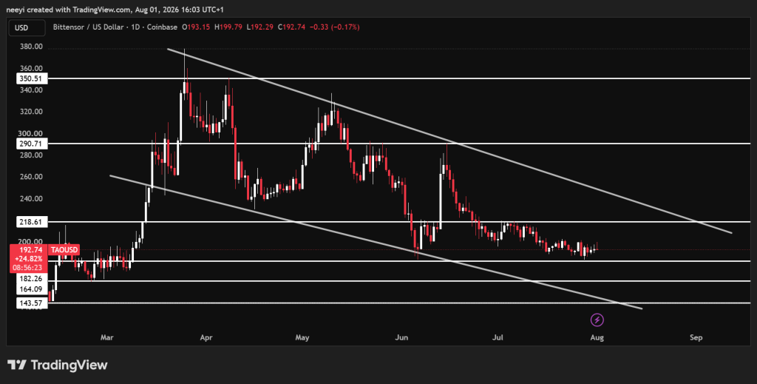Click the Coinbase exchange label
This screenshot has width=757, height=384.
160,27
